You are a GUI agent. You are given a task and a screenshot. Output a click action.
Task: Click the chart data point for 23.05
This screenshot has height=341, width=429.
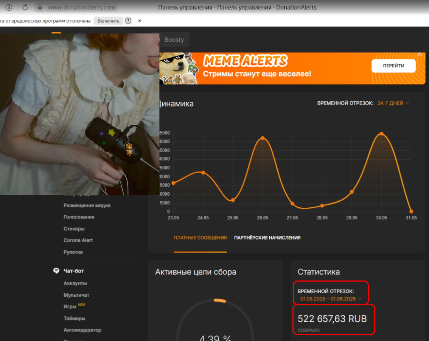(174, 183)
